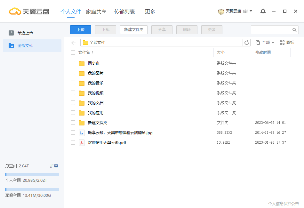
Task: Click the 天翼云盘 cloud logo icon
Action: coord(15,12)
